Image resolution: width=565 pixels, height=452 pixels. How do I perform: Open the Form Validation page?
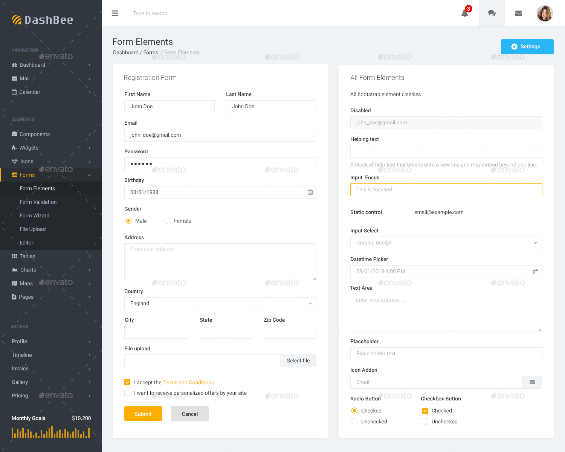point(38,202)
